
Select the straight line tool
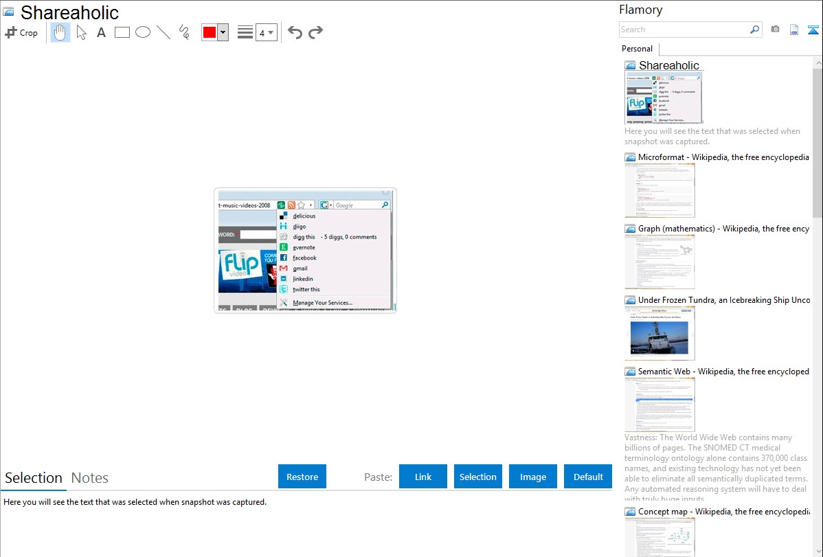(164, 32)
